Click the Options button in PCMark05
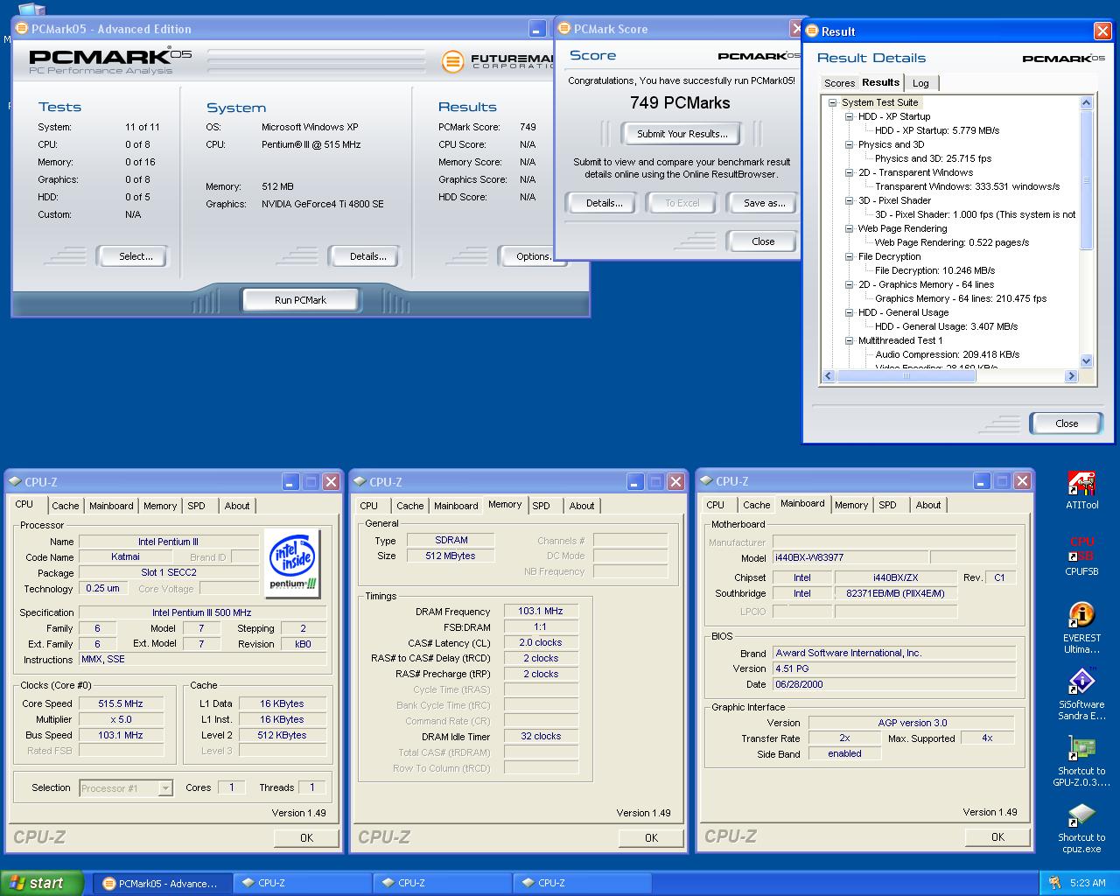1120x896 pixels. click(x=528, y=256)
